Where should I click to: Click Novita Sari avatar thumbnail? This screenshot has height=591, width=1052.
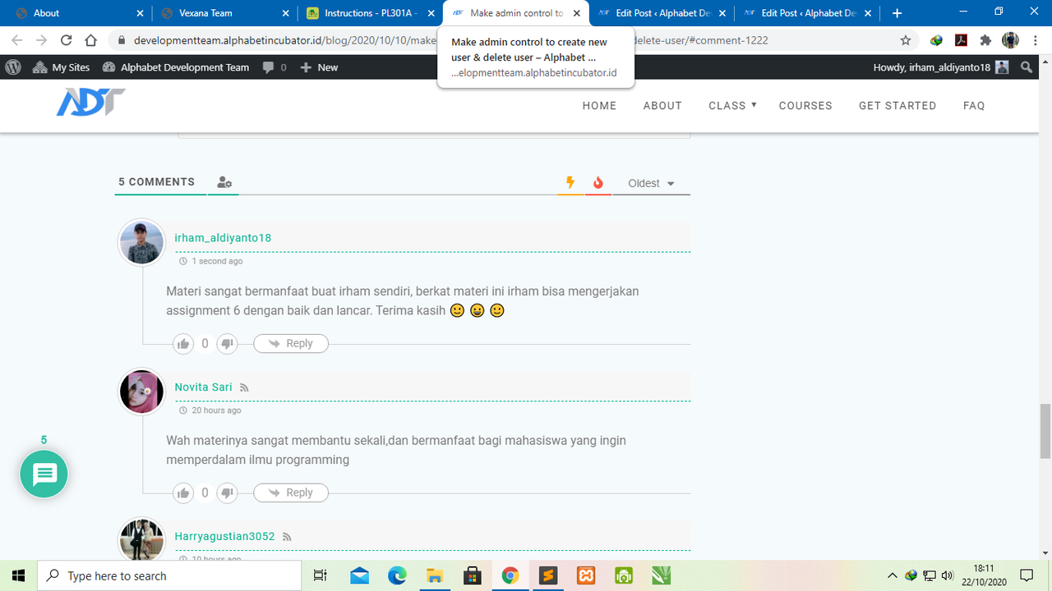click(x=142, y=392)
